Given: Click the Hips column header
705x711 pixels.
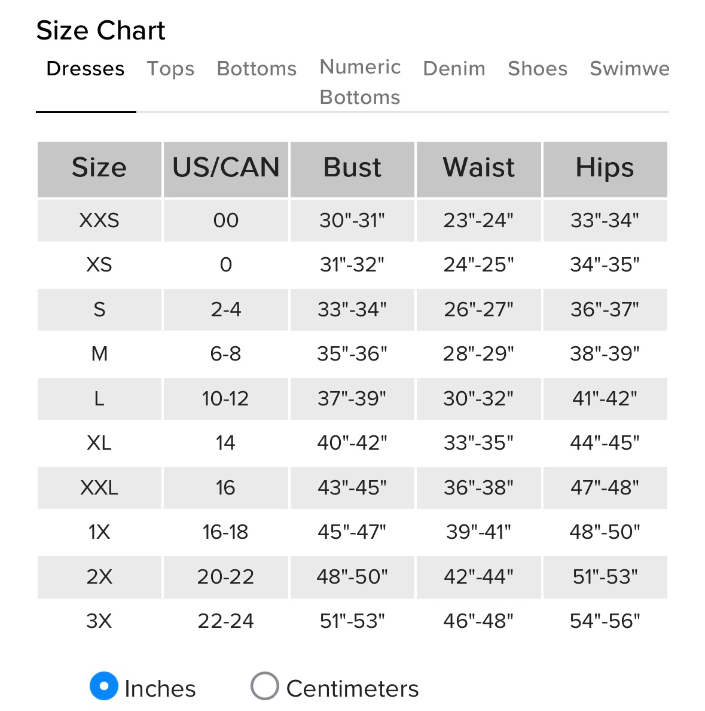Looking at the screenshot, I should 605,169.
